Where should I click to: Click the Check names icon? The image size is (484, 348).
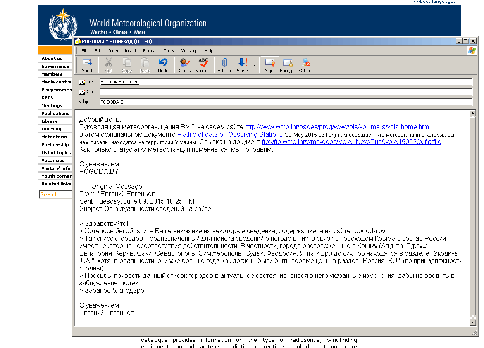click(x=185, y=65)
